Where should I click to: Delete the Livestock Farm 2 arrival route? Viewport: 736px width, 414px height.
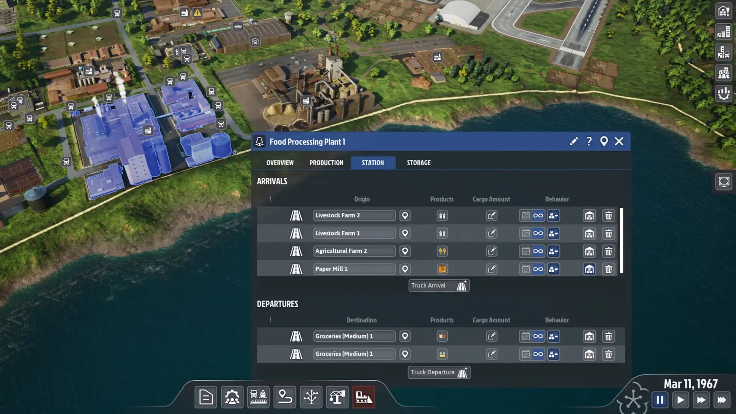click(609, 215)
